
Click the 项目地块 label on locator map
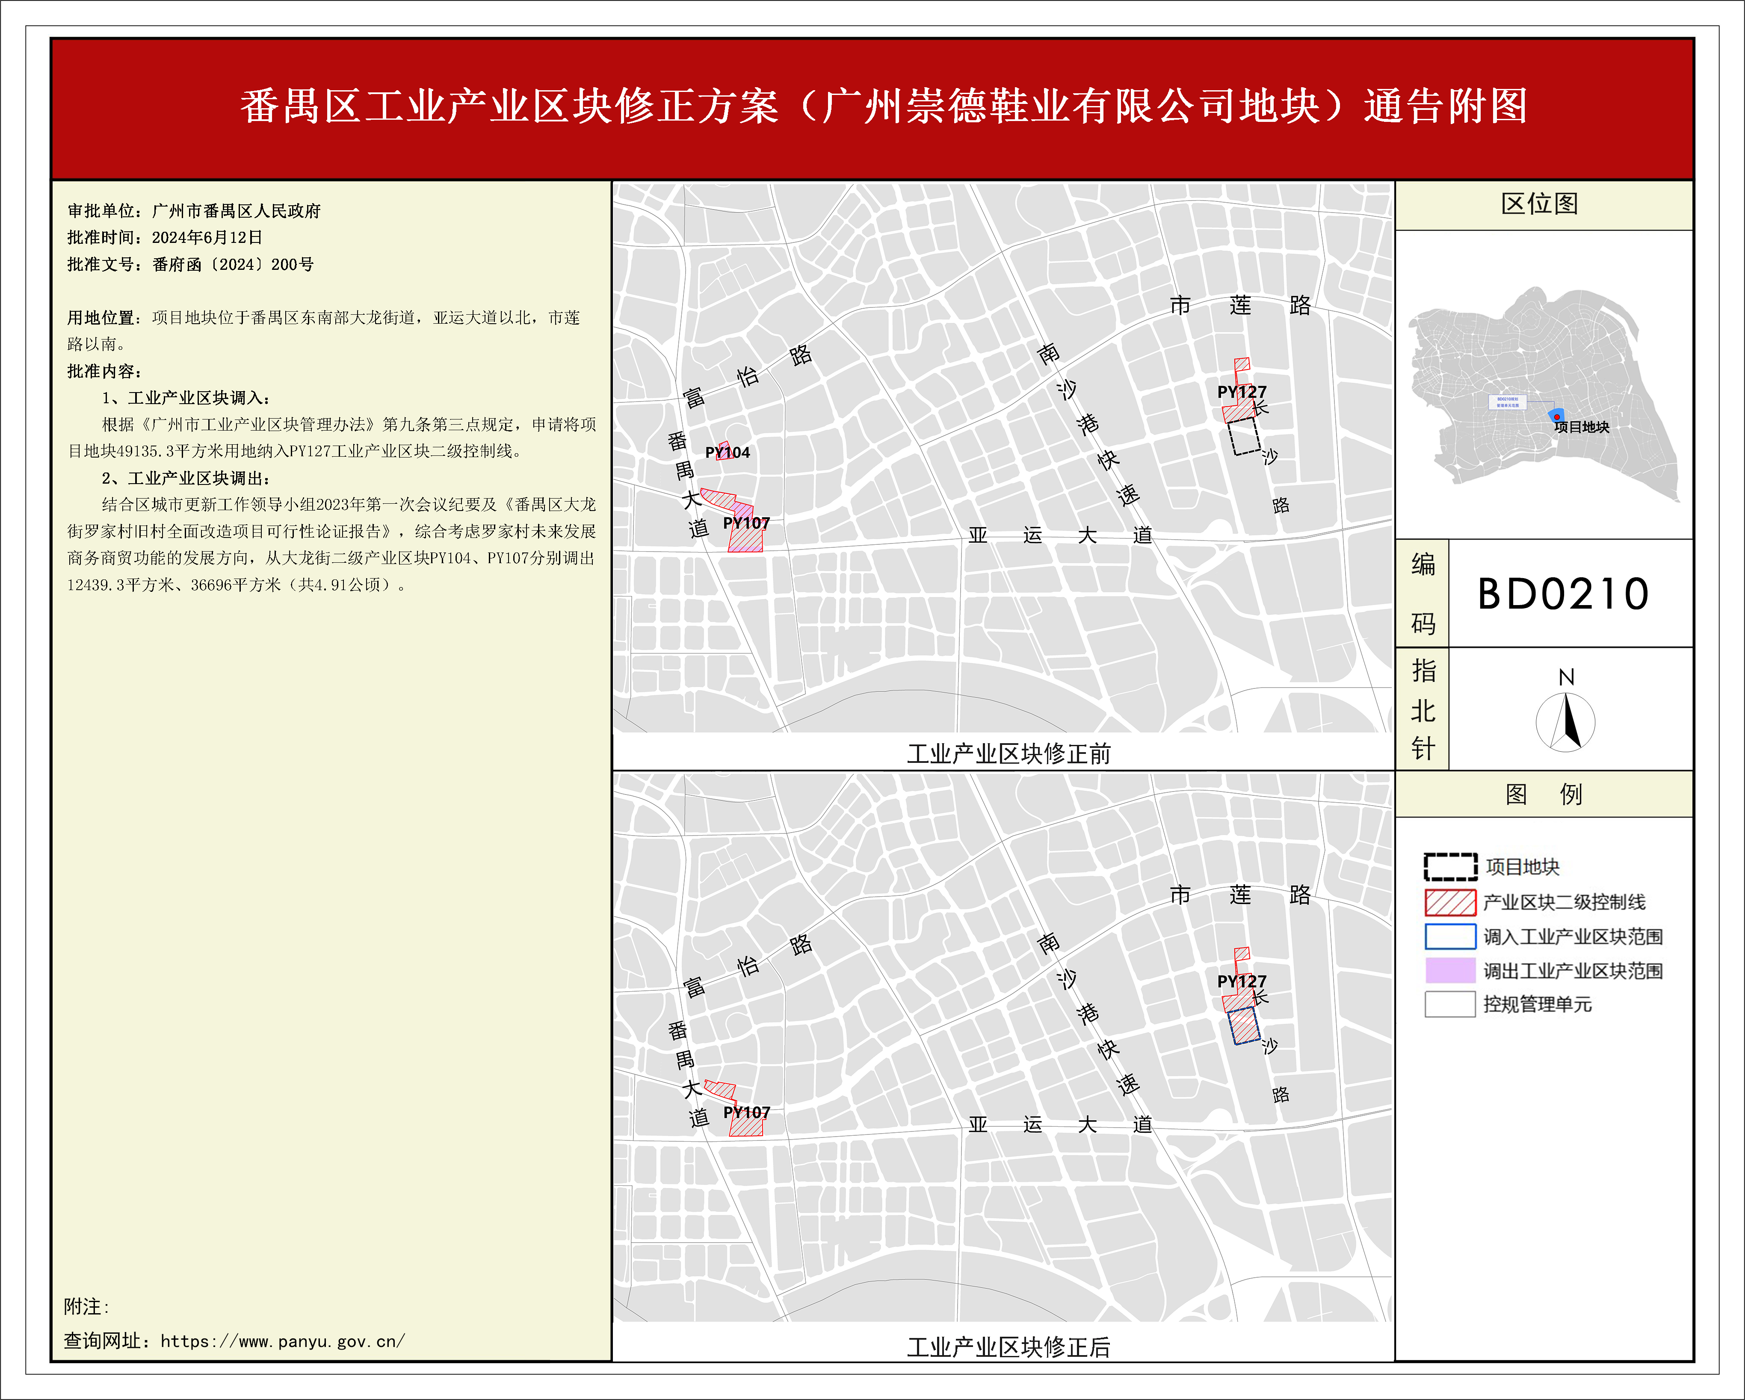tap(1582, 427)
